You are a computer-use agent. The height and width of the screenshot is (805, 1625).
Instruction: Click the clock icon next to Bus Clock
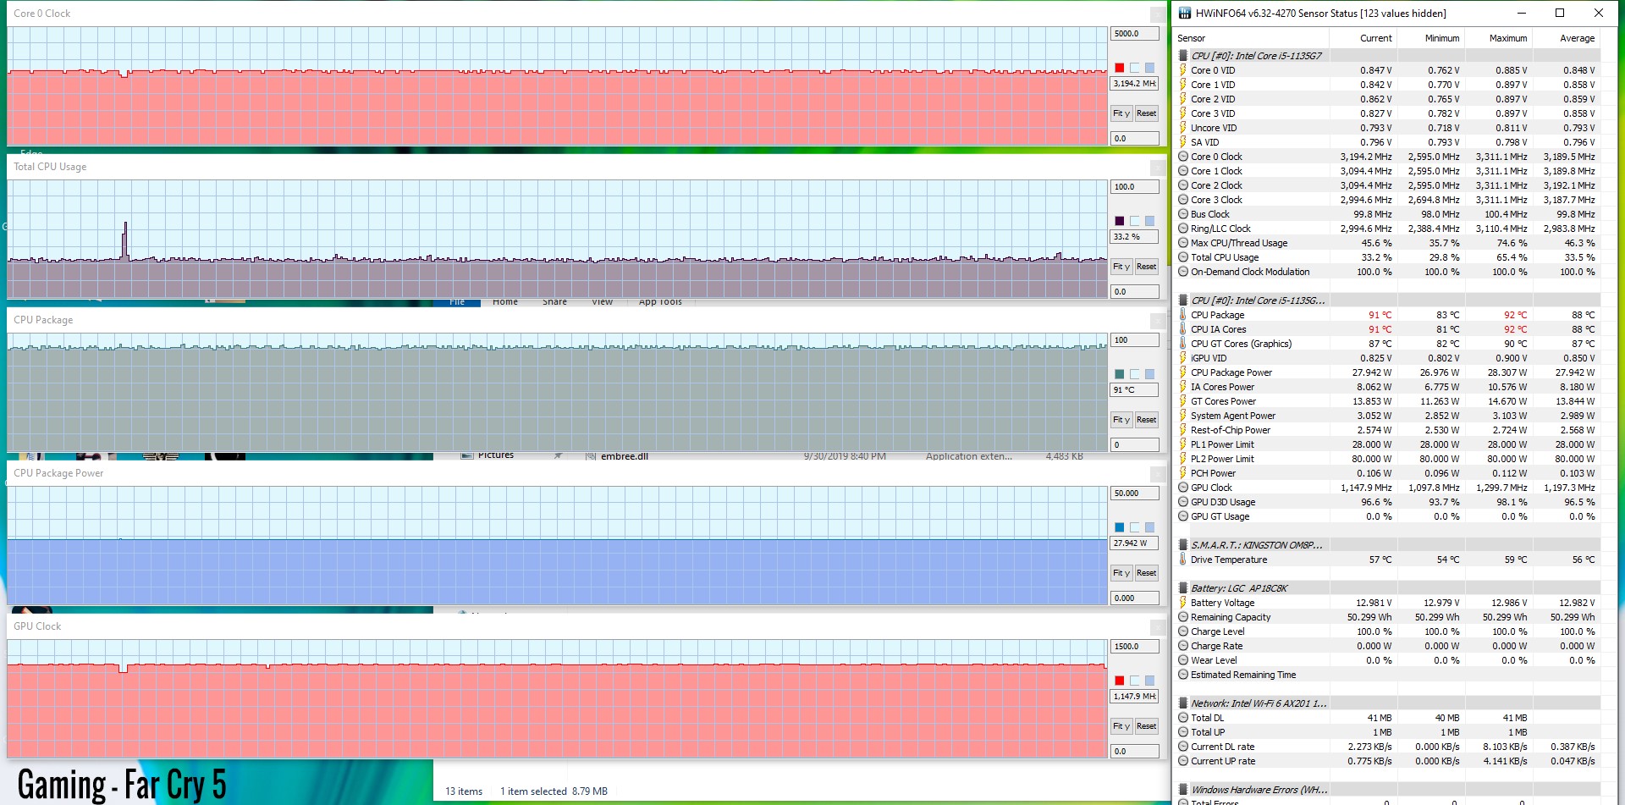point(1183,214)
